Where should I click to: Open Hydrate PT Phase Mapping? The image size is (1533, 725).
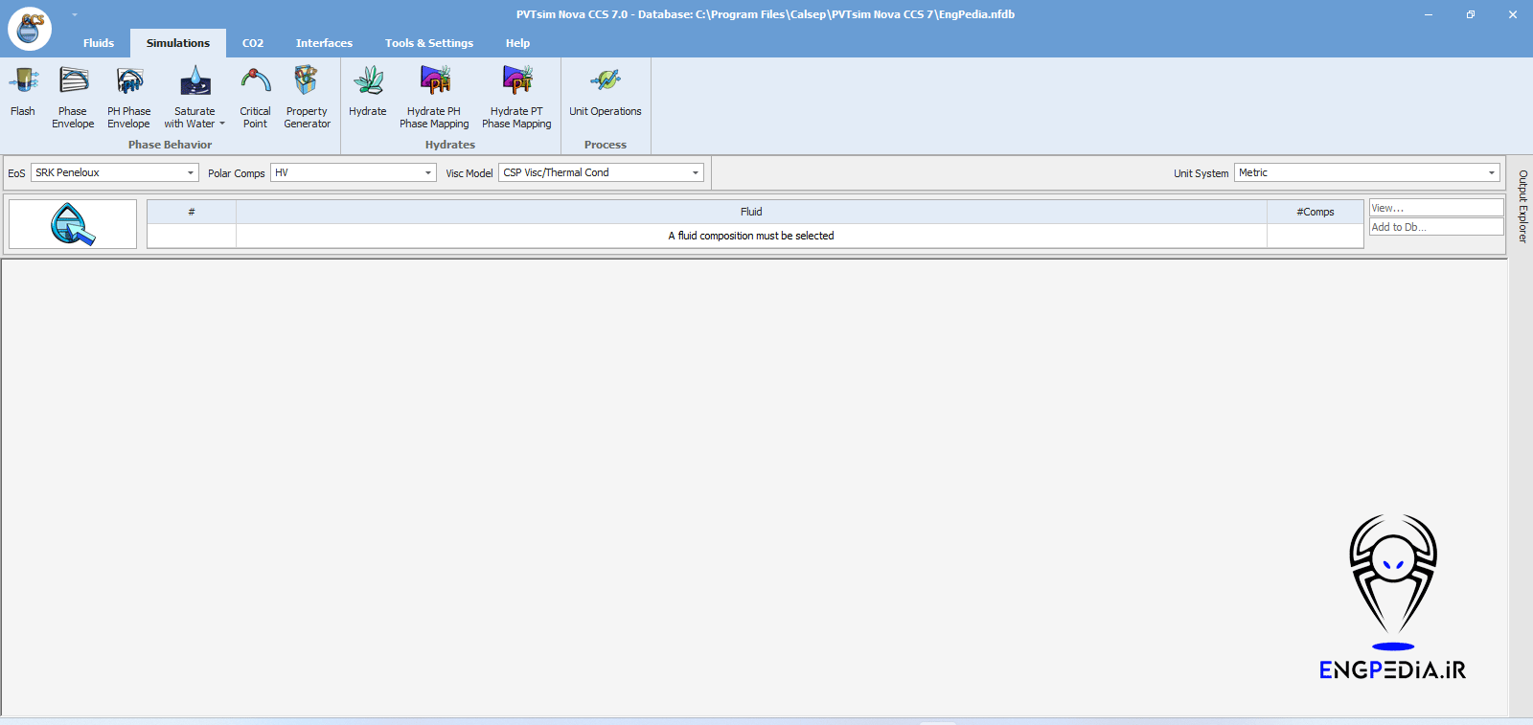click(516, 98)
